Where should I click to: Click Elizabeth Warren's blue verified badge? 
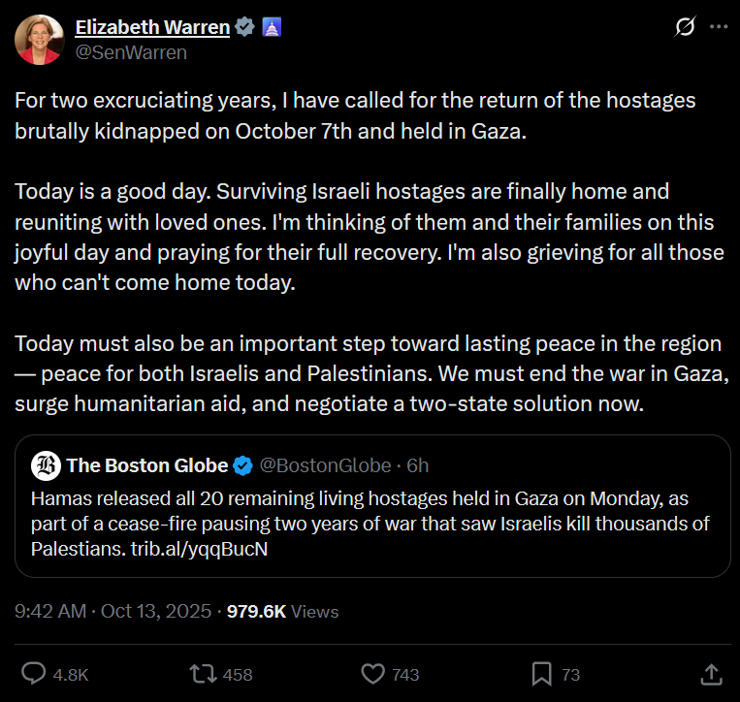pyautogui.click(x=243, y=28)
